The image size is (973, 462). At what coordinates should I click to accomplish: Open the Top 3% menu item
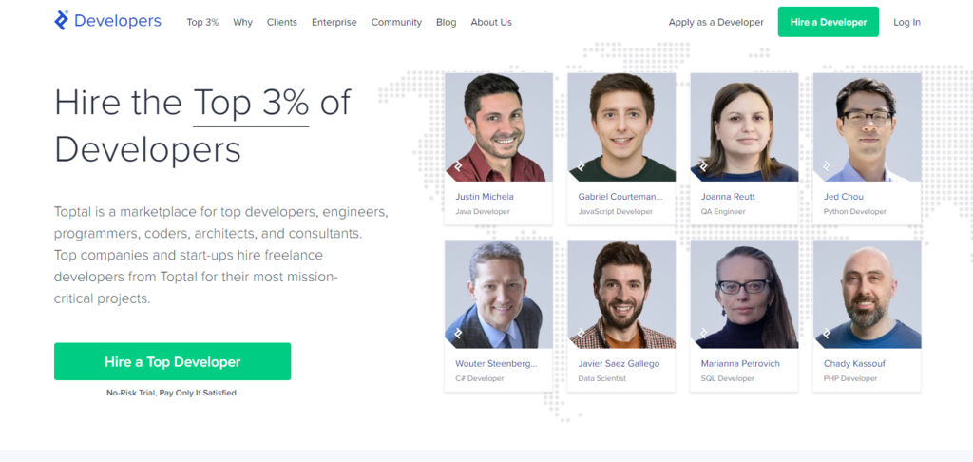tap(203, 23)
